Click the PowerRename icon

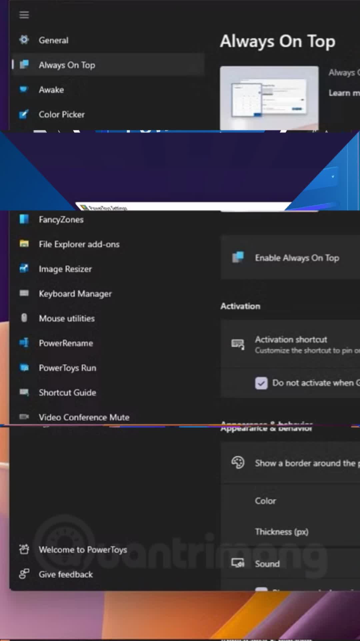(x=24, y=343)
